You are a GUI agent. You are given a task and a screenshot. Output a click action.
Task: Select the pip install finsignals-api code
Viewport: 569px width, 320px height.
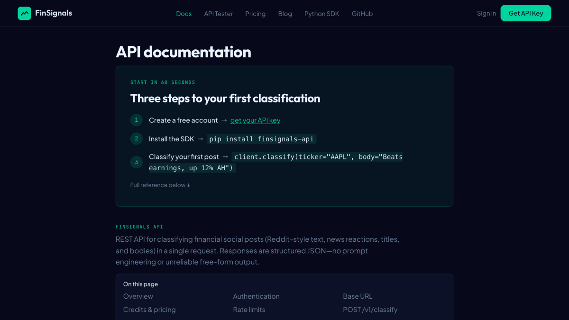261,139
